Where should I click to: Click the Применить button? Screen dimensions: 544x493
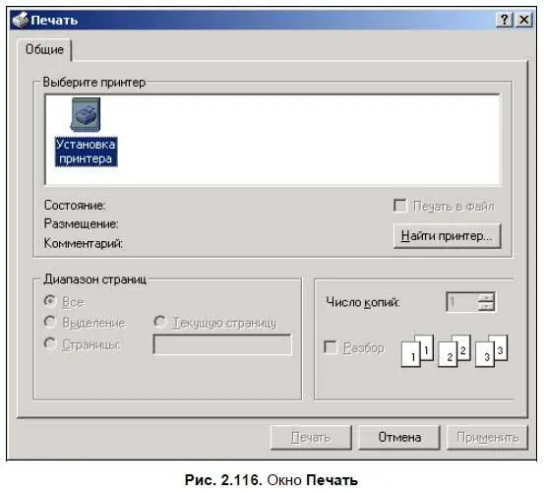point(487,437)
